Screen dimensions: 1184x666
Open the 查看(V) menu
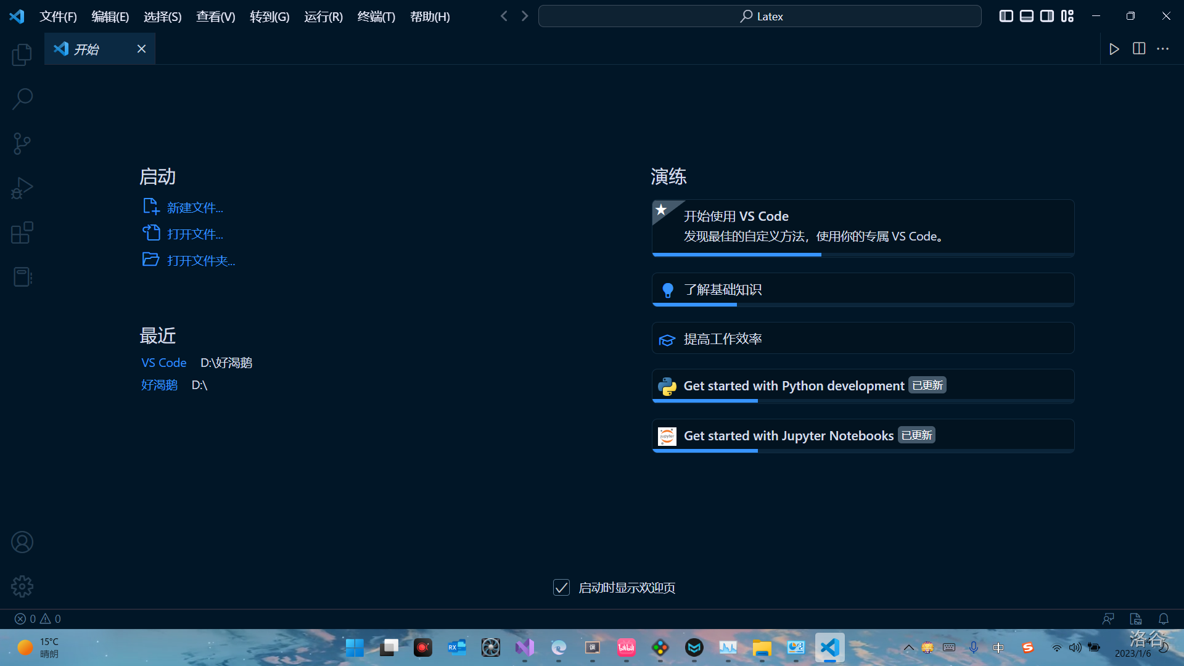coord(215,17)
